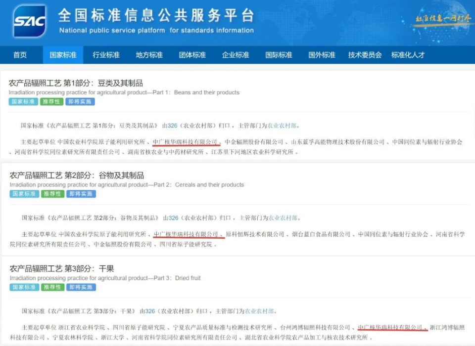Image resolution: width=475 pixels, height=346 pixels.
Task: Click 中金辐照股份有限公司 in the 豆类 drafting units
Action: (254, 142)
